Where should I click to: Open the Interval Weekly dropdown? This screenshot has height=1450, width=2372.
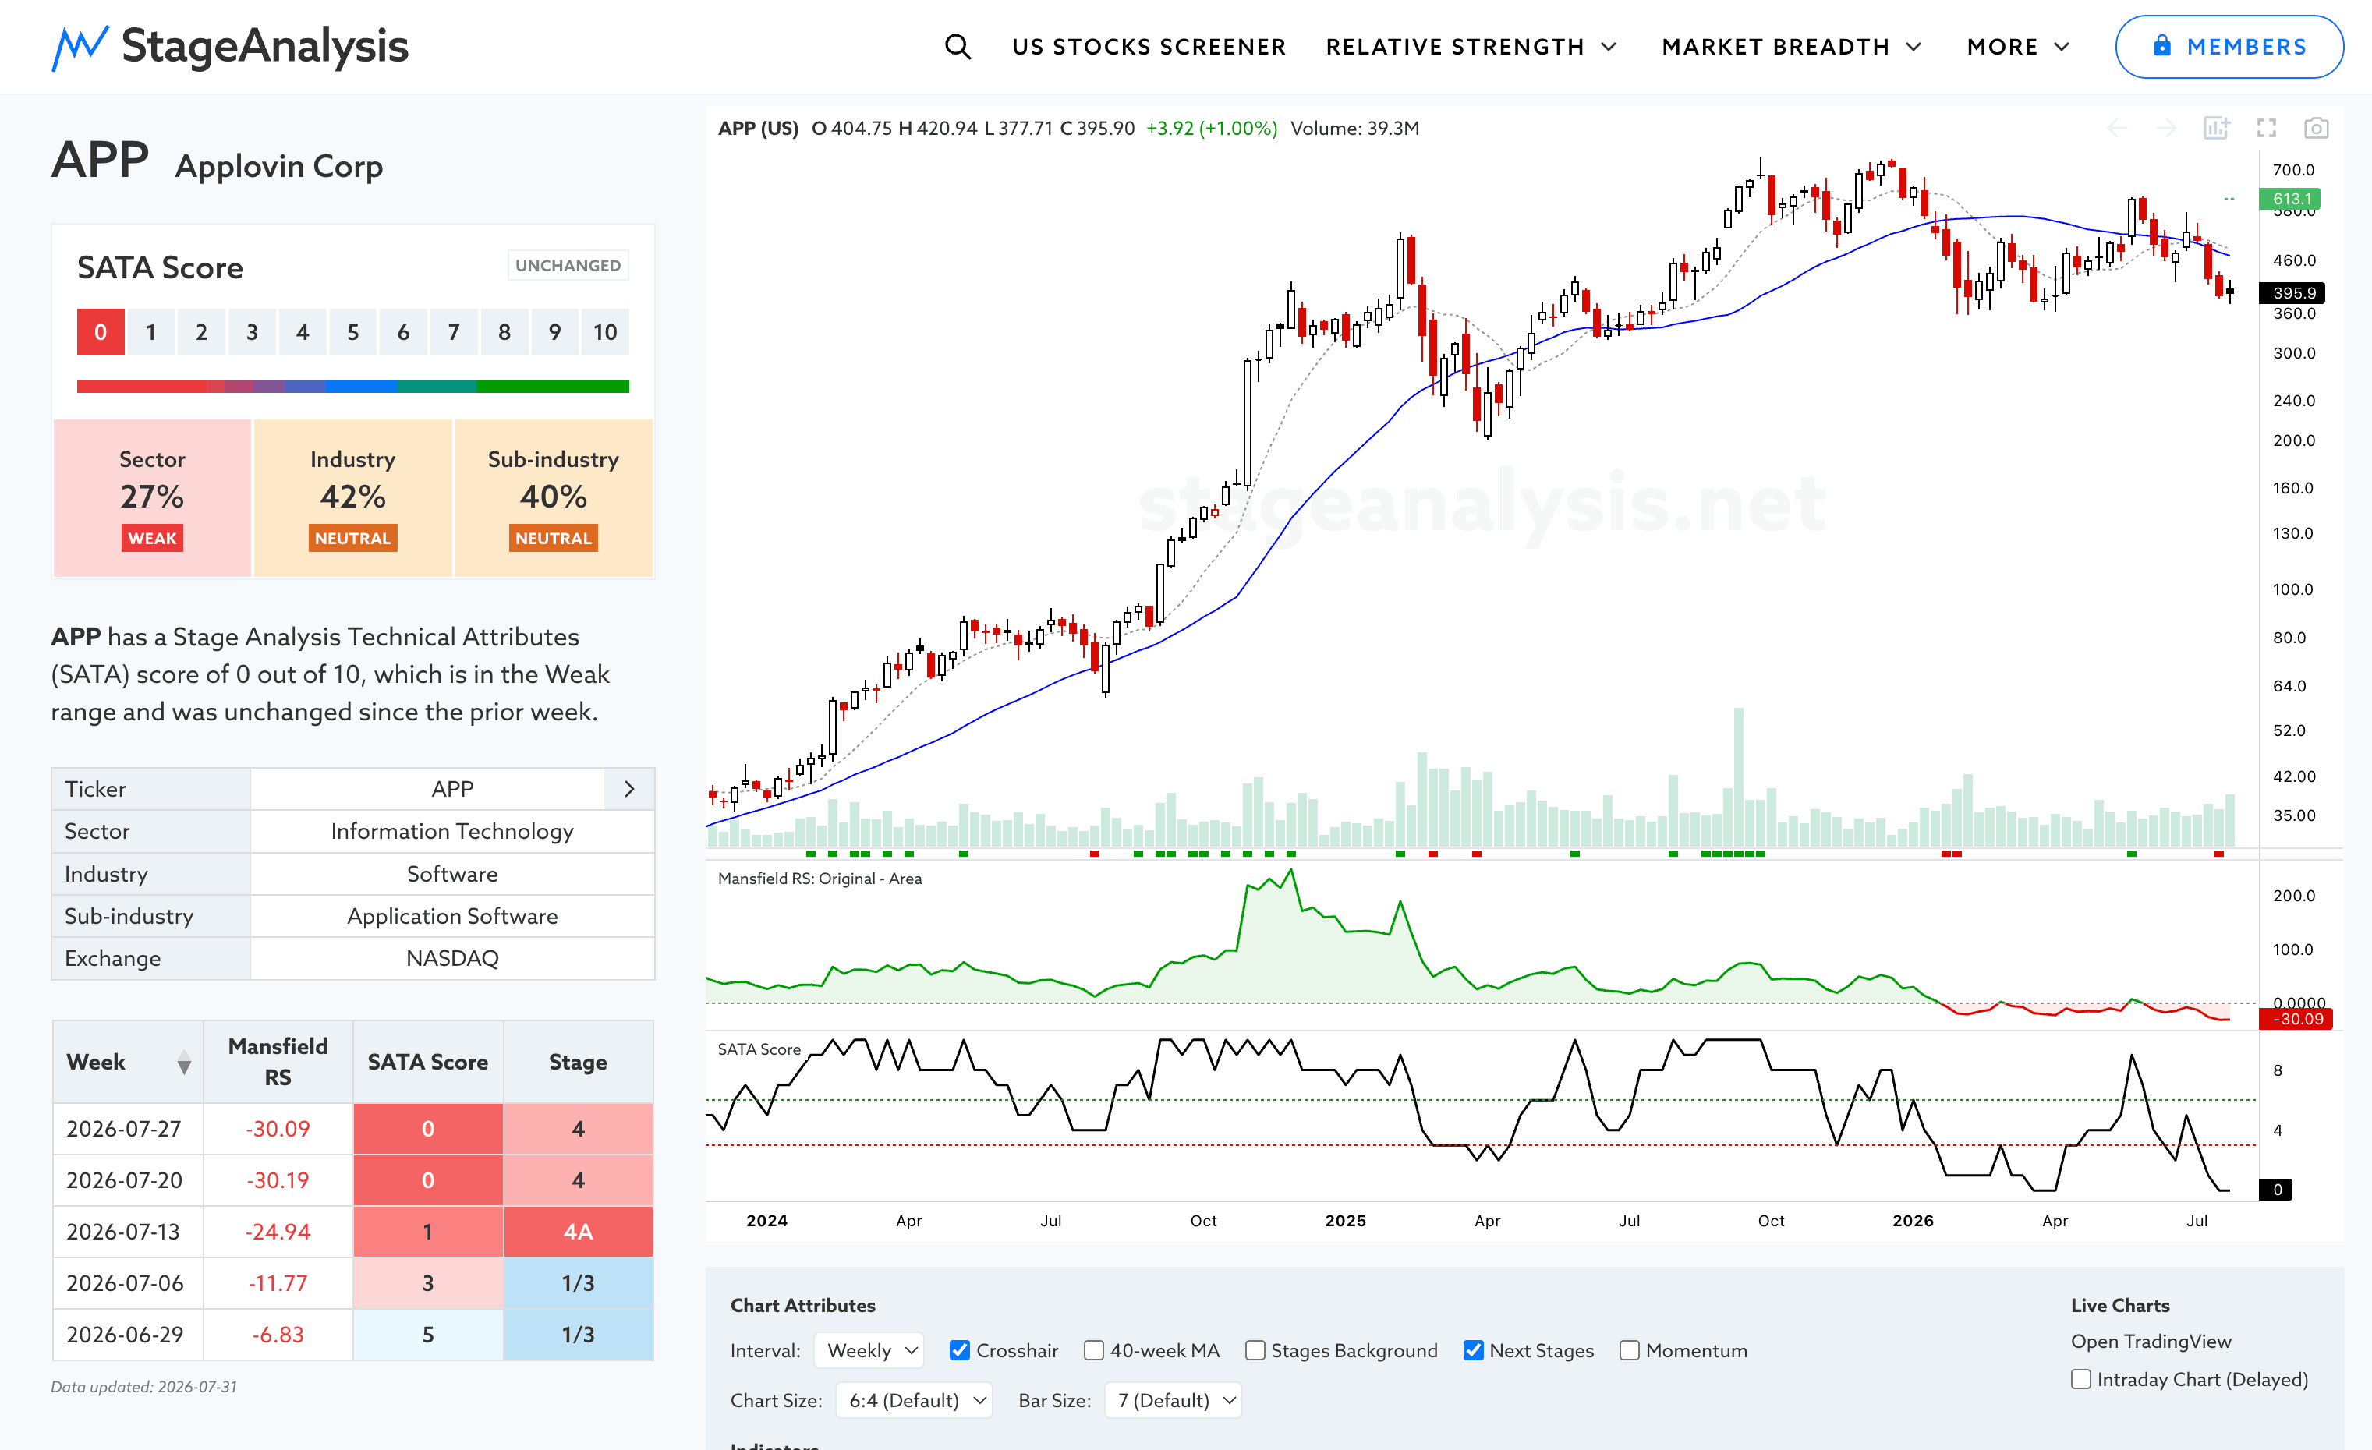point(869,1351)
